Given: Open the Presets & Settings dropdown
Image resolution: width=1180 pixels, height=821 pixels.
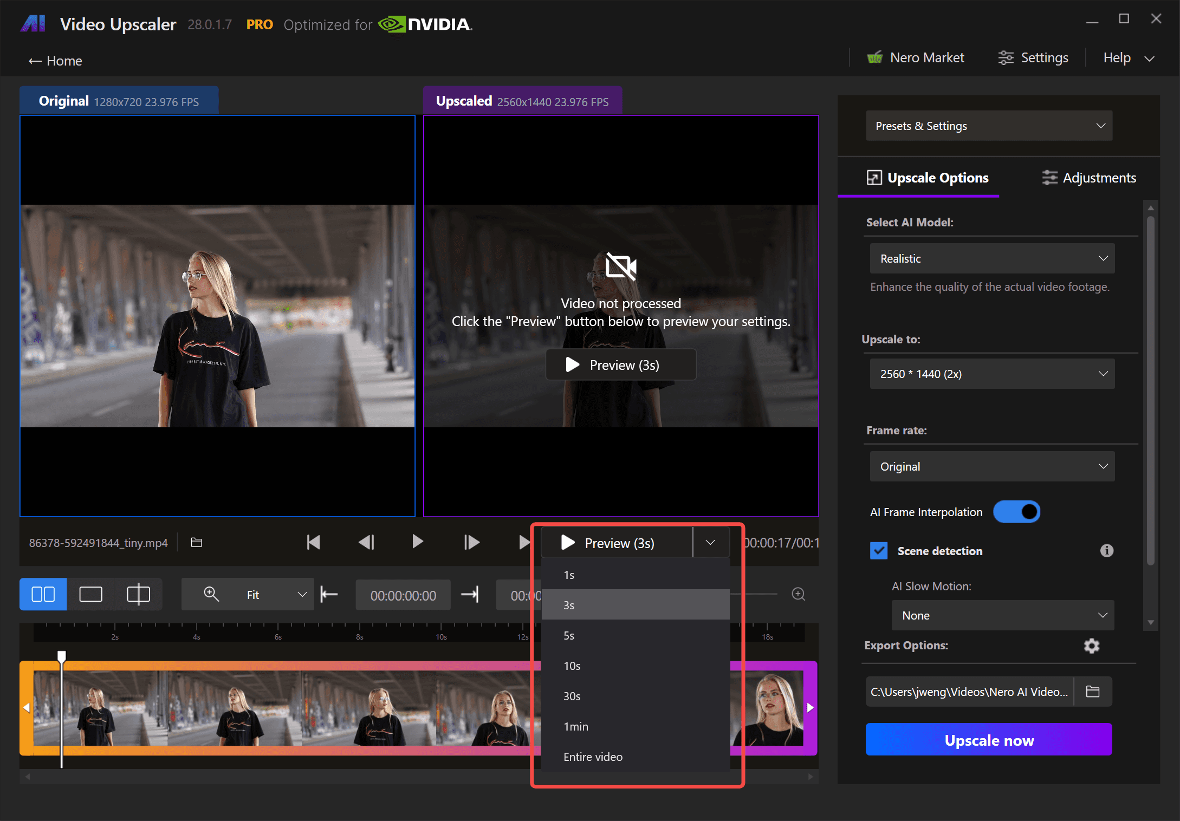Looking at the screenshot, I should [989, 126].
